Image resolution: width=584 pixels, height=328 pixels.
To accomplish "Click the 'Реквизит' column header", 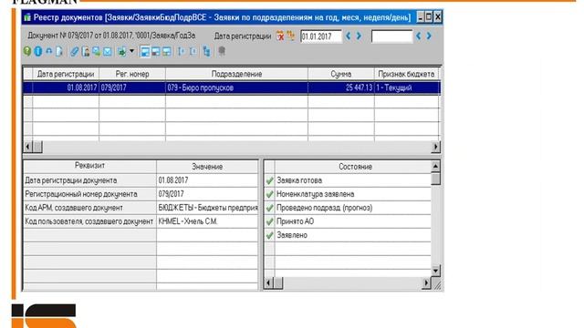I will (x=89, y=166).
